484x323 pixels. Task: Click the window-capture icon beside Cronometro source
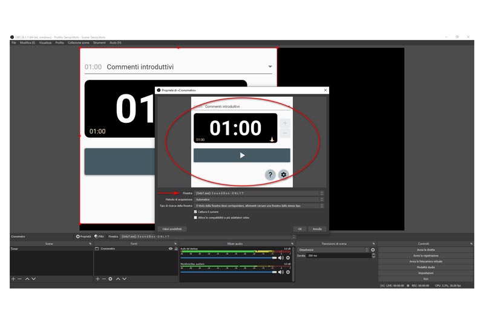(x=97, y=249)
